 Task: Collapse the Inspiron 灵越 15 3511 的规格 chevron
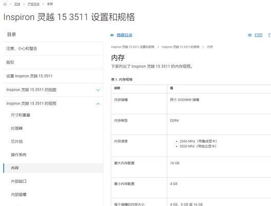click(x=98, y=104)
